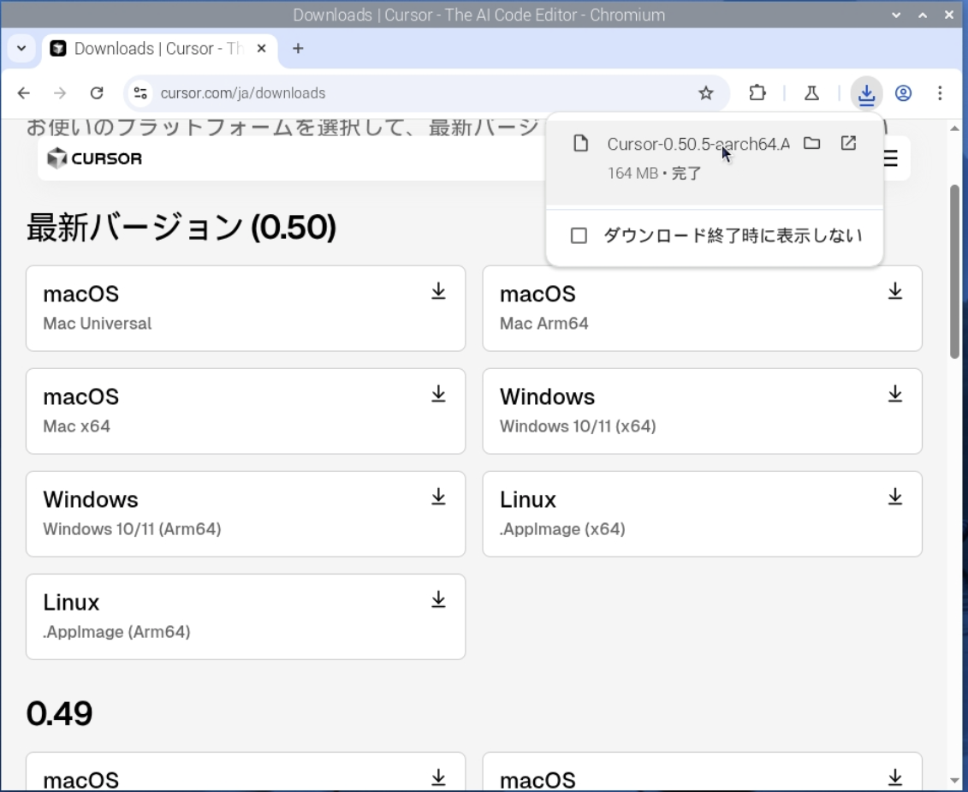Click the '0.49' version heading
The height and width of the screenshot is (792, 968).
59,713
